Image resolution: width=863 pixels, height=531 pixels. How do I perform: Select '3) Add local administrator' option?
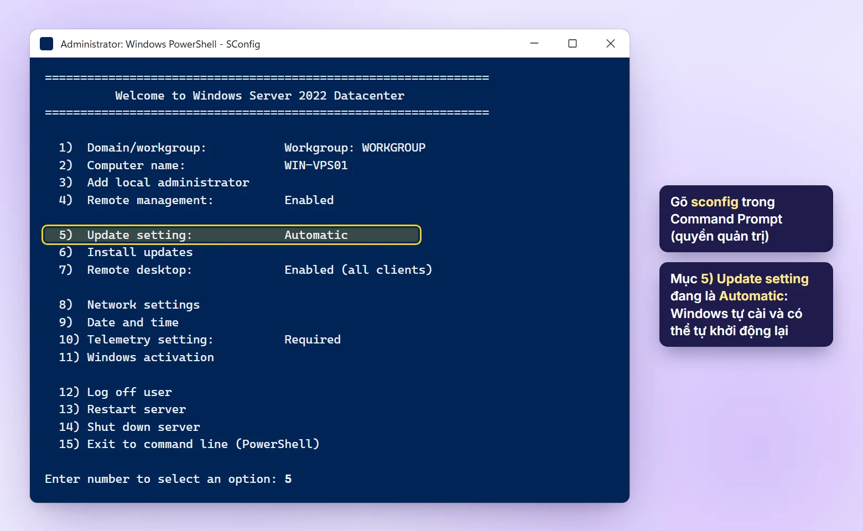154,183
